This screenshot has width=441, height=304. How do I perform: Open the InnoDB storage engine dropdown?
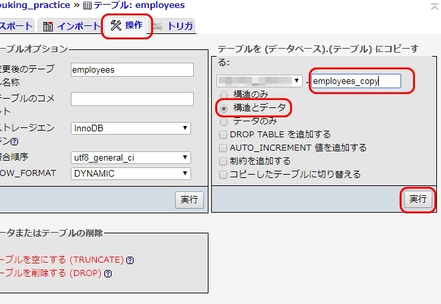tap(131, 128)
